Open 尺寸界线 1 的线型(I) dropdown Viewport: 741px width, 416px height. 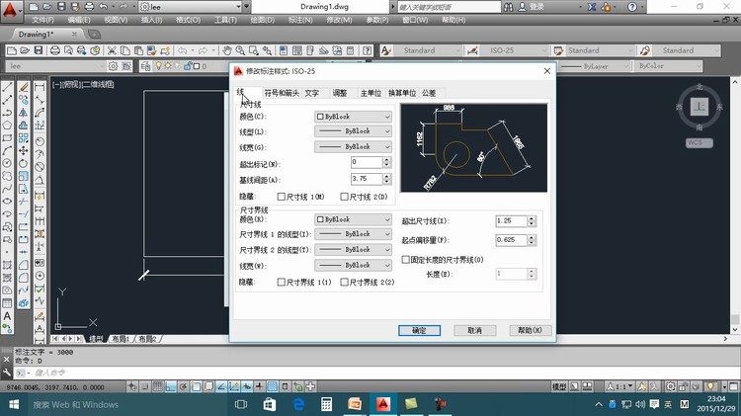pyautogui.click(x=353, y=234)
